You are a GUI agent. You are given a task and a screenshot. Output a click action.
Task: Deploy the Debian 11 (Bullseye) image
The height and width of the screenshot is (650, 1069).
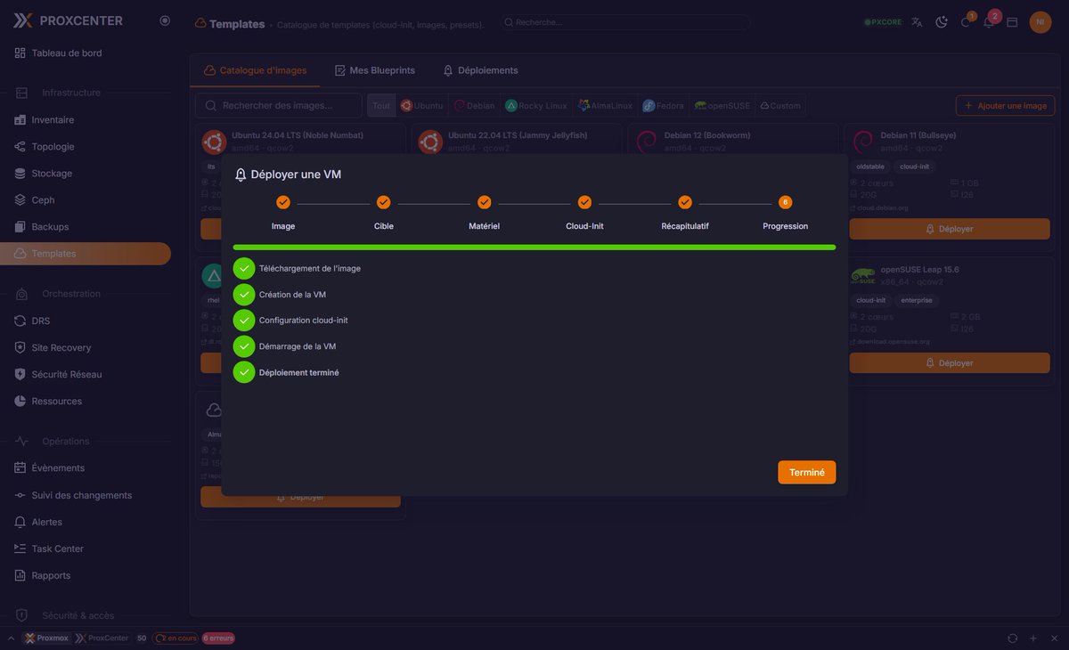coord(950,229)
